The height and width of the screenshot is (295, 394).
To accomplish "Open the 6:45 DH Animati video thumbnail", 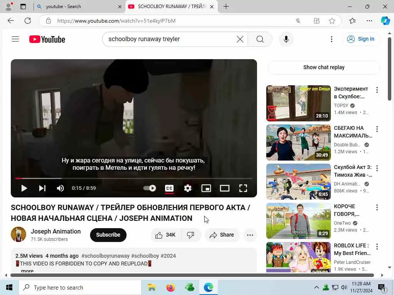I will coord(298,182).
